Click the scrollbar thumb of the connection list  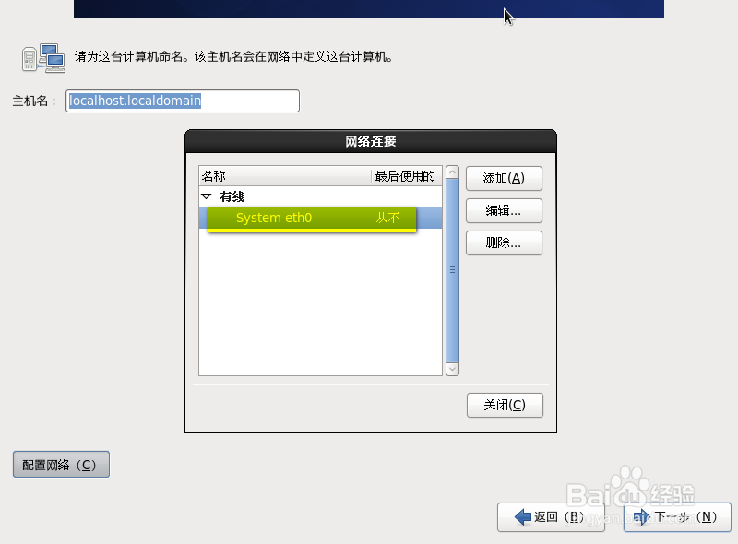(x=453, y=267)
